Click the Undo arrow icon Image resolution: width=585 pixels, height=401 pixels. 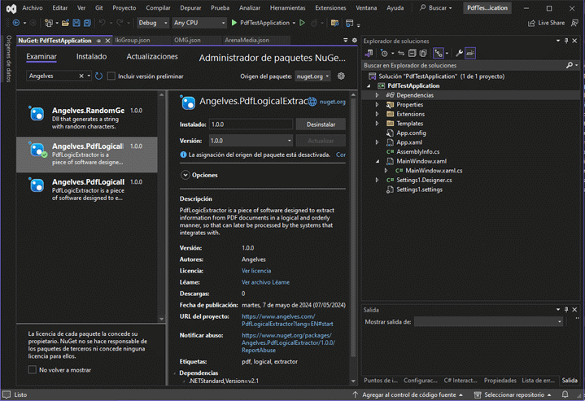point(103,23)
